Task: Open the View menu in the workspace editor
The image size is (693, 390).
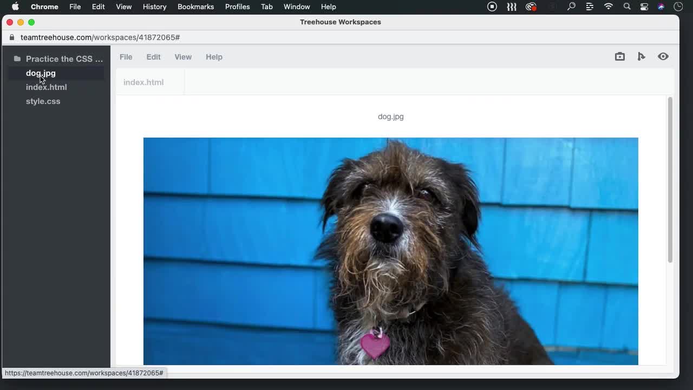Action: coord(183,57)
